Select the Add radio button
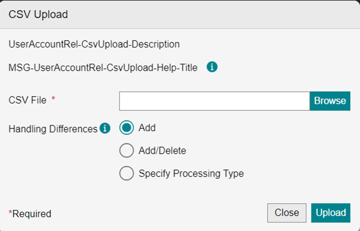This screenshot has height=231, width=360. pos(127,128)
